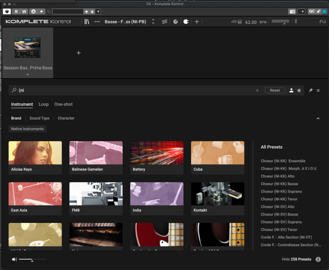Select the Character filter tab

[x=66, y=118]
